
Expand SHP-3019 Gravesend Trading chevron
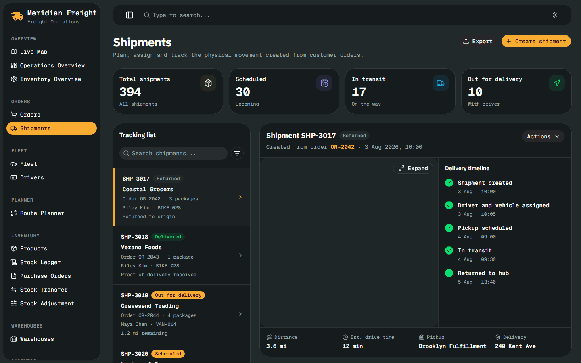(x=240, y=314)
